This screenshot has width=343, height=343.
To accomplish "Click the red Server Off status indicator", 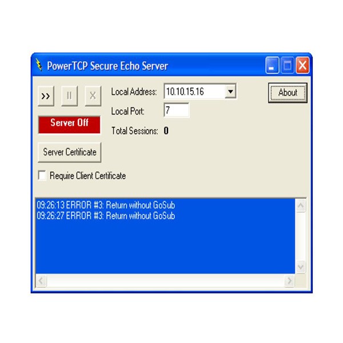I will click(69, 125).
